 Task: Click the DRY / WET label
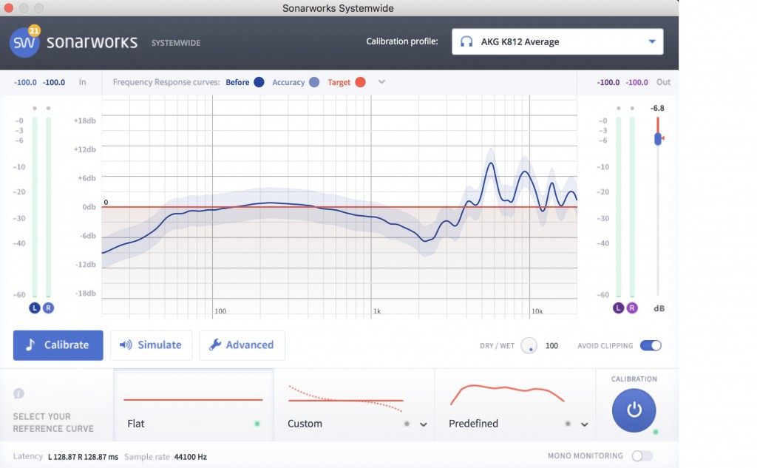coord(498,346)
